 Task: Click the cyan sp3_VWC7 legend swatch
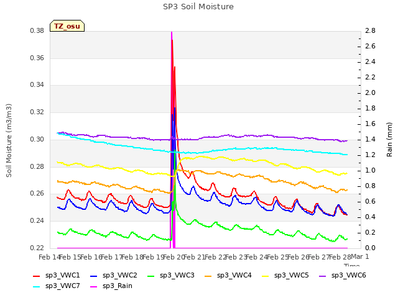coord(37,287)
